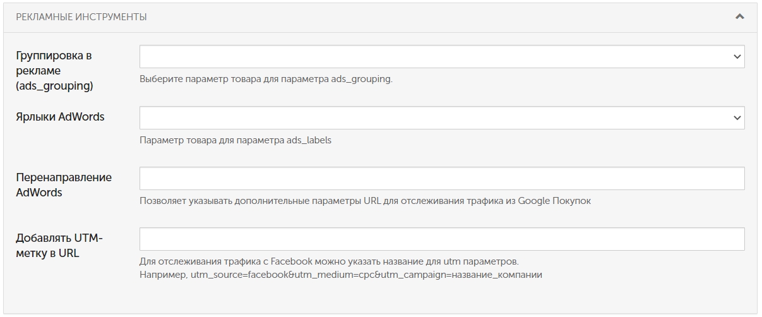Image resolution: width=762 pixels, height=317 pixels.
Task: Click the chevron of the ads_grouping select
Action: (x=737, y=57)
